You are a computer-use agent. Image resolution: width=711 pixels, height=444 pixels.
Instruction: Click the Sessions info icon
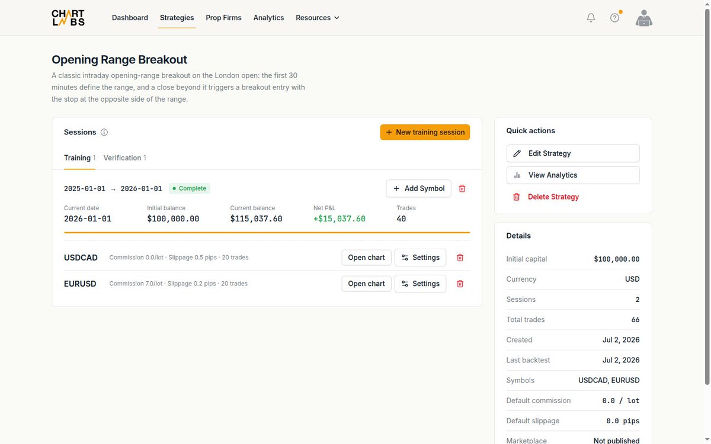tap(104, 133)
